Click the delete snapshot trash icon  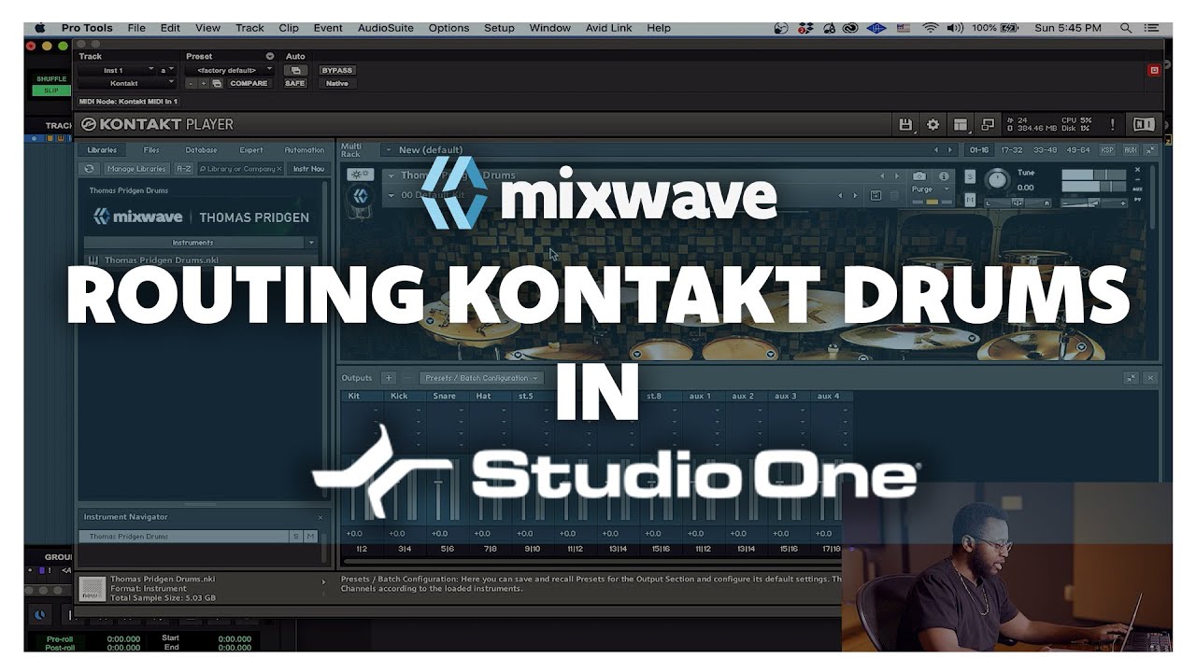[894, 195]
